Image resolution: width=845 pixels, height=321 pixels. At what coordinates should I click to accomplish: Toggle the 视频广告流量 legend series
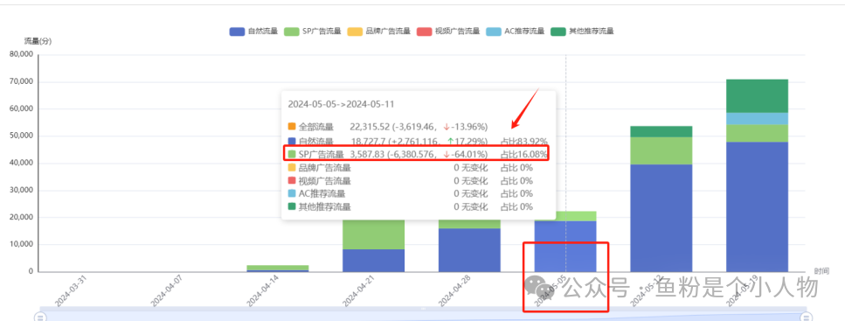point(448,31)
